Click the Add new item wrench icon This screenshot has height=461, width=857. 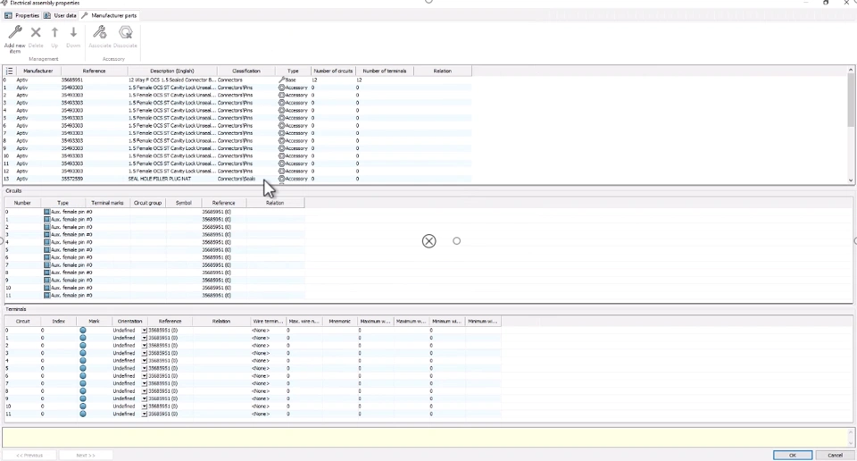[x=15, y=33]
